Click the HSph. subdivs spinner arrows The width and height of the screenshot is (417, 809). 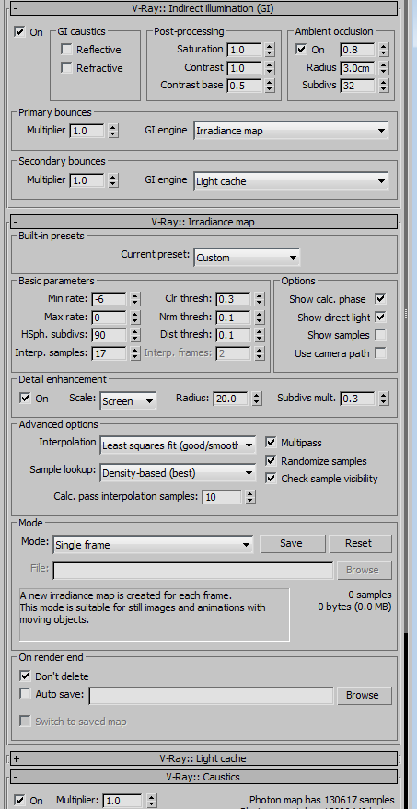click(134, 335)
